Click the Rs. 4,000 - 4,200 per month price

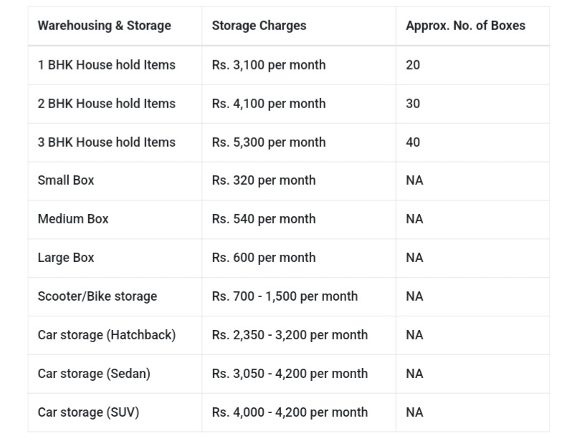(290, 412)
